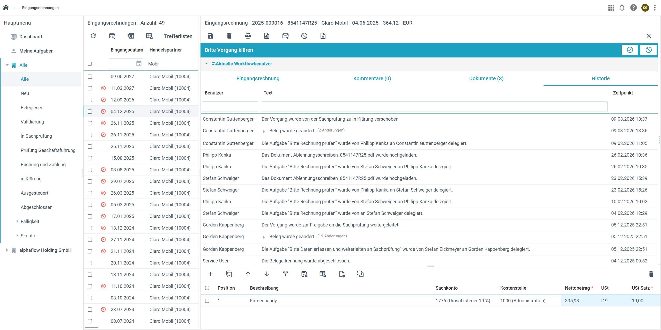661x330 pixels.
Task: Click the Text filter input in Historie
Action: pyautogui.click(x=434, y=107)
